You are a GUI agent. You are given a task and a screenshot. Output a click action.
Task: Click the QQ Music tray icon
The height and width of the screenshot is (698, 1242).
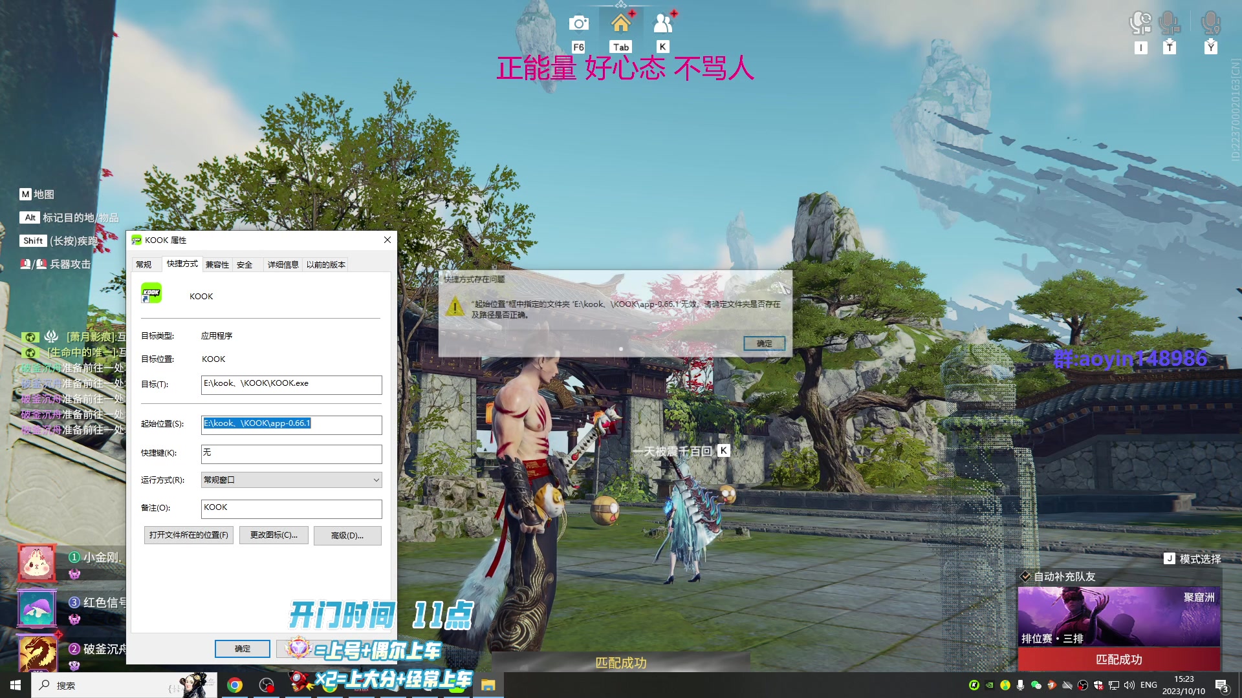[x=1005, y=685]
